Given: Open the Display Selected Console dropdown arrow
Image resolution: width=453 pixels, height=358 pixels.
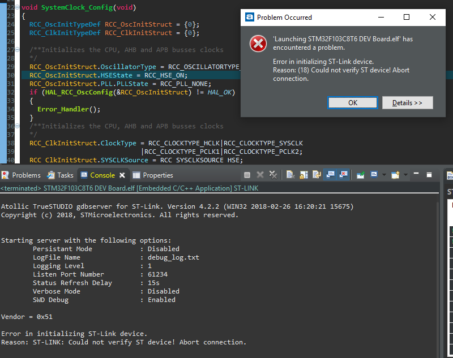Looking at the screenshot, I should (384, 175).
